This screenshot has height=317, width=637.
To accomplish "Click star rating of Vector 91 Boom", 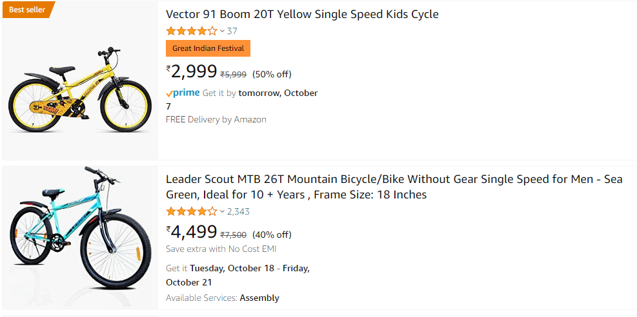I will 191,31.
